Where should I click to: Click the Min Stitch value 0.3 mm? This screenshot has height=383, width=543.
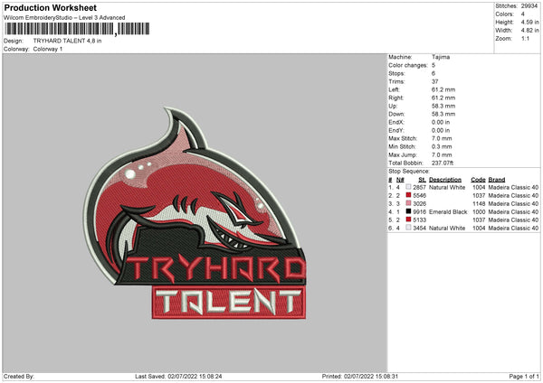coord(442,147)
